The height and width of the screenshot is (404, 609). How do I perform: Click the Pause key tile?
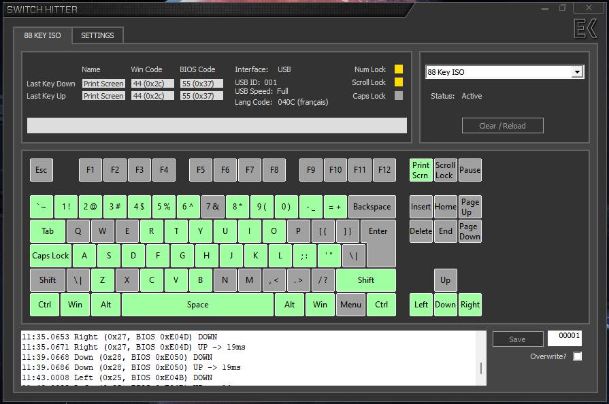(470, 170)
